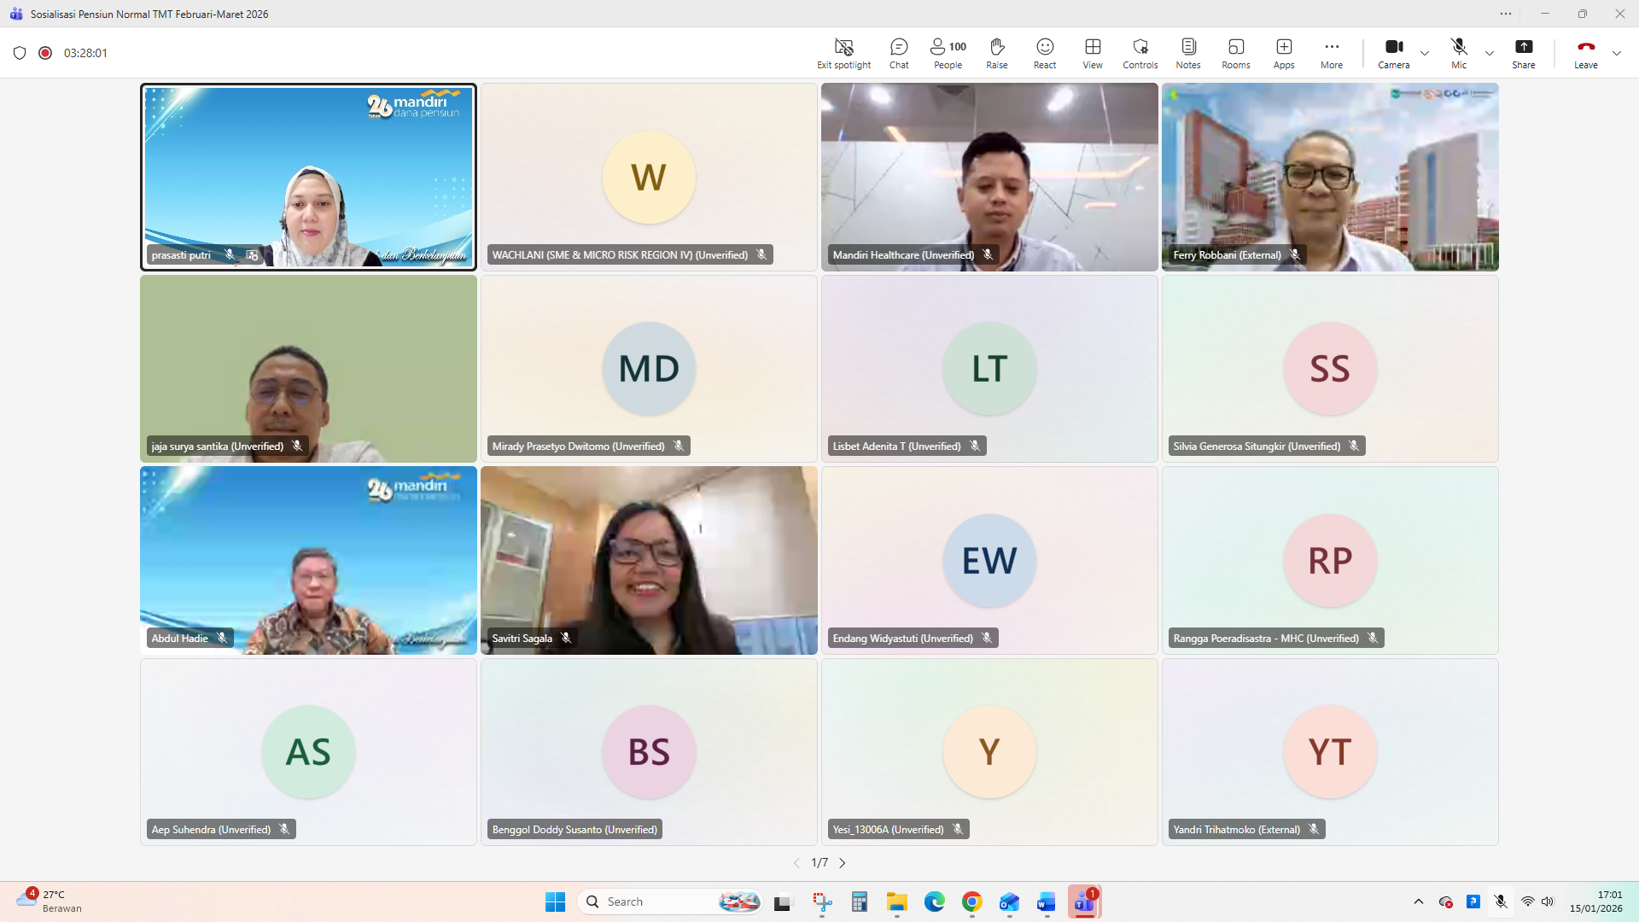Screen dimensions: 1639x922
Task: Click Exit spotlight in the meeting toolbar
Action: 843,53
